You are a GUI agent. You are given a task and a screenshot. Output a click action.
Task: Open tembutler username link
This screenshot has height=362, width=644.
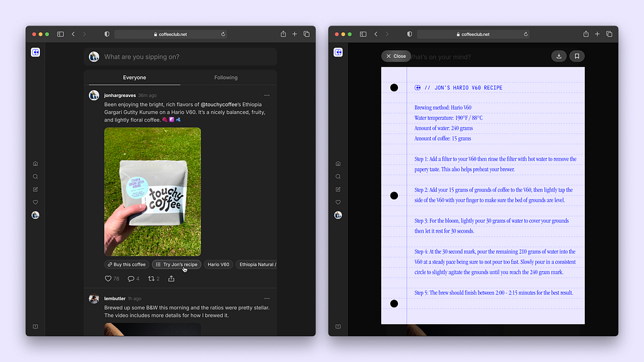click(115, 298)
